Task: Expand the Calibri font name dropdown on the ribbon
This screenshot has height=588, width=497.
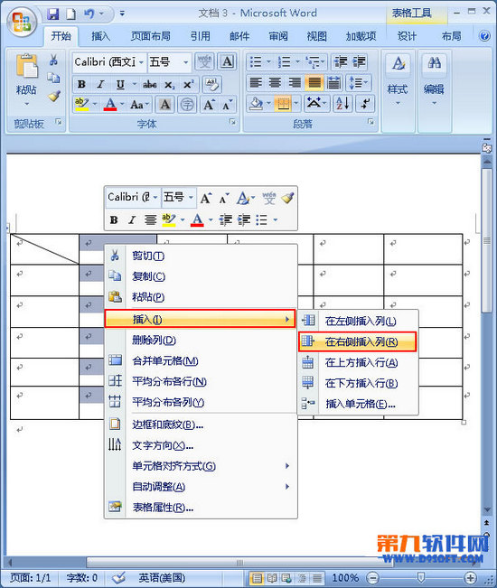Action: click(x=141, y=62)
